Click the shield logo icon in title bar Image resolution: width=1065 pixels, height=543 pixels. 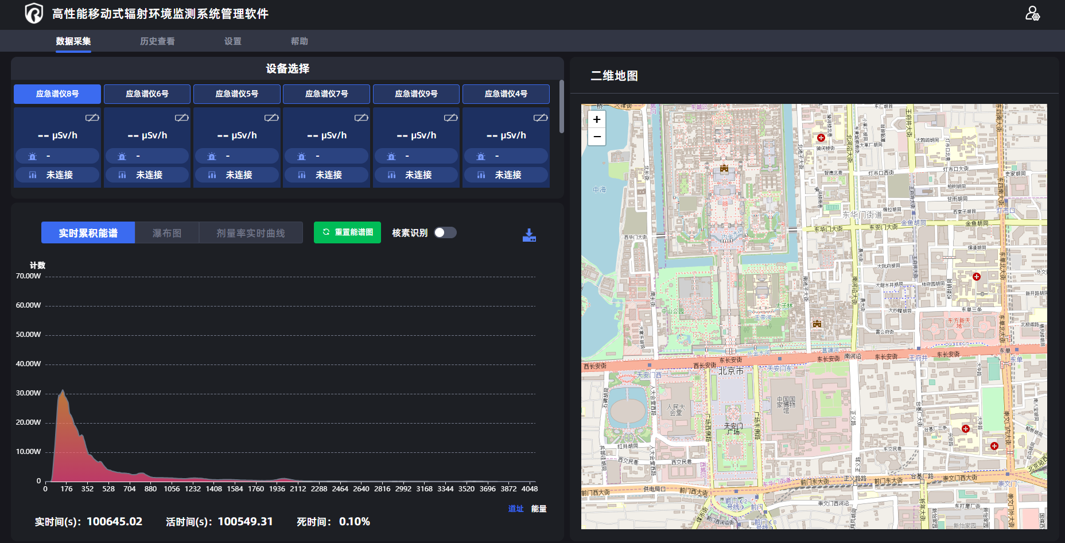[x=34, y=13]
